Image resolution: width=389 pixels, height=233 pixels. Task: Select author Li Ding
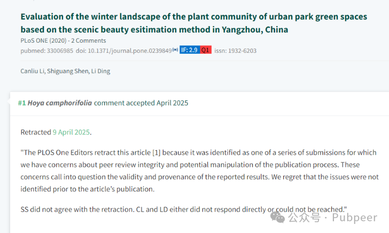point(100,71)
